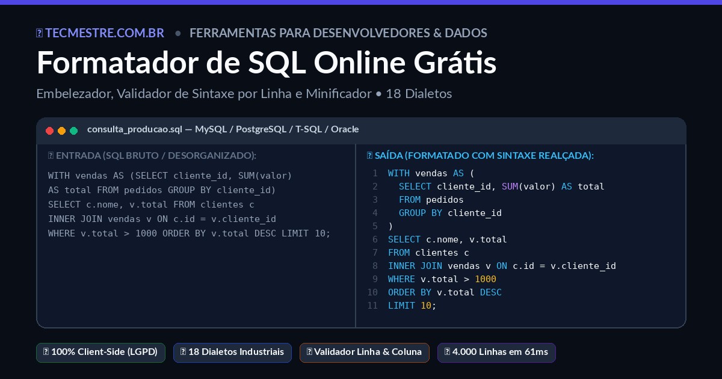This screenshot has height=379, width=722.
Task: Click output line 10 'ORDER BY v.total DESC'
Action: click(x=445, y=292)
